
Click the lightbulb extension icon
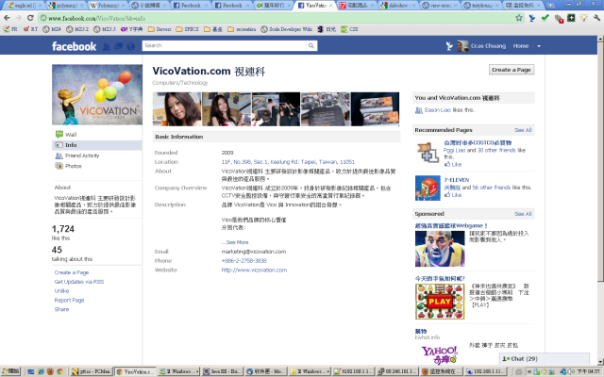584,18
